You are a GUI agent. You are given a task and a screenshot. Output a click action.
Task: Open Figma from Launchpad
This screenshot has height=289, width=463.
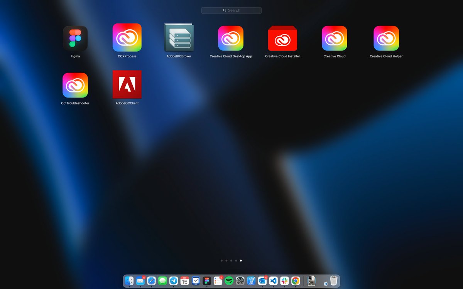[75, 39]
